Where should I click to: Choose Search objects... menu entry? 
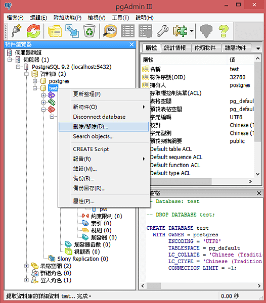[x=104, y=136]
